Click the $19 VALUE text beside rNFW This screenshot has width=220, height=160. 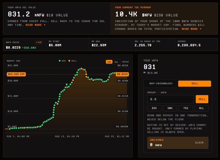coord(57,15)
